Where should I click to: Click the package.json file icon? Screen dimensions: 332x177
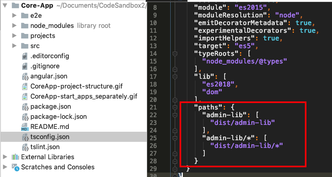(24, 107)
